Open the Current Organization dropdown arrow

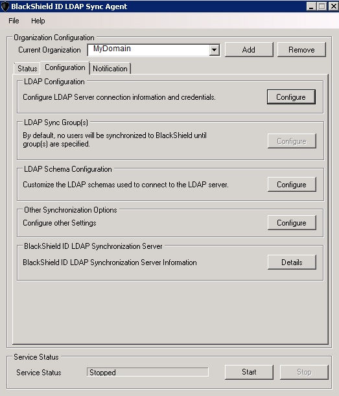tap(214, 50)
